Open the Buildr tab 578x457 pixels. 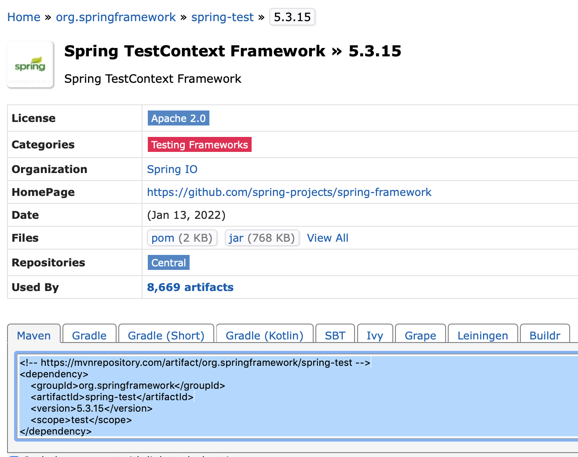click(x=545, y=335)
